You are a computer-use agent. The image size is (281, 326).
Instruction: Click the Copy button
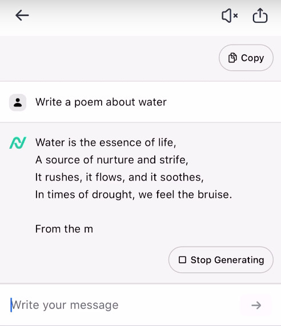tap(246, 58)
